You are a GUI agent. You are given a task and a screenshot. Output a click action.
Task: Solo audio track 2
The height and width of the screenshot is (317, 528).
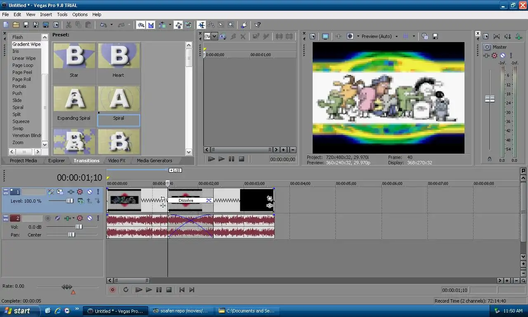coord(98,218)
